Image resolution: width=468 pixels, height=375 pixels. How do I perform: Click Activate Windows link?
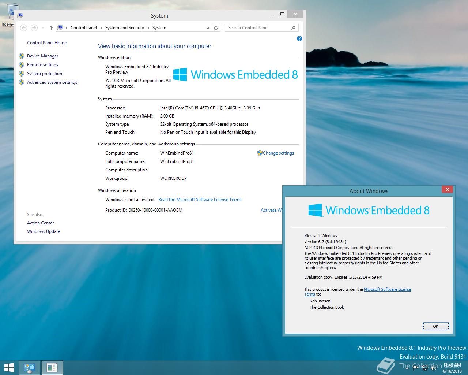[271, 210]
